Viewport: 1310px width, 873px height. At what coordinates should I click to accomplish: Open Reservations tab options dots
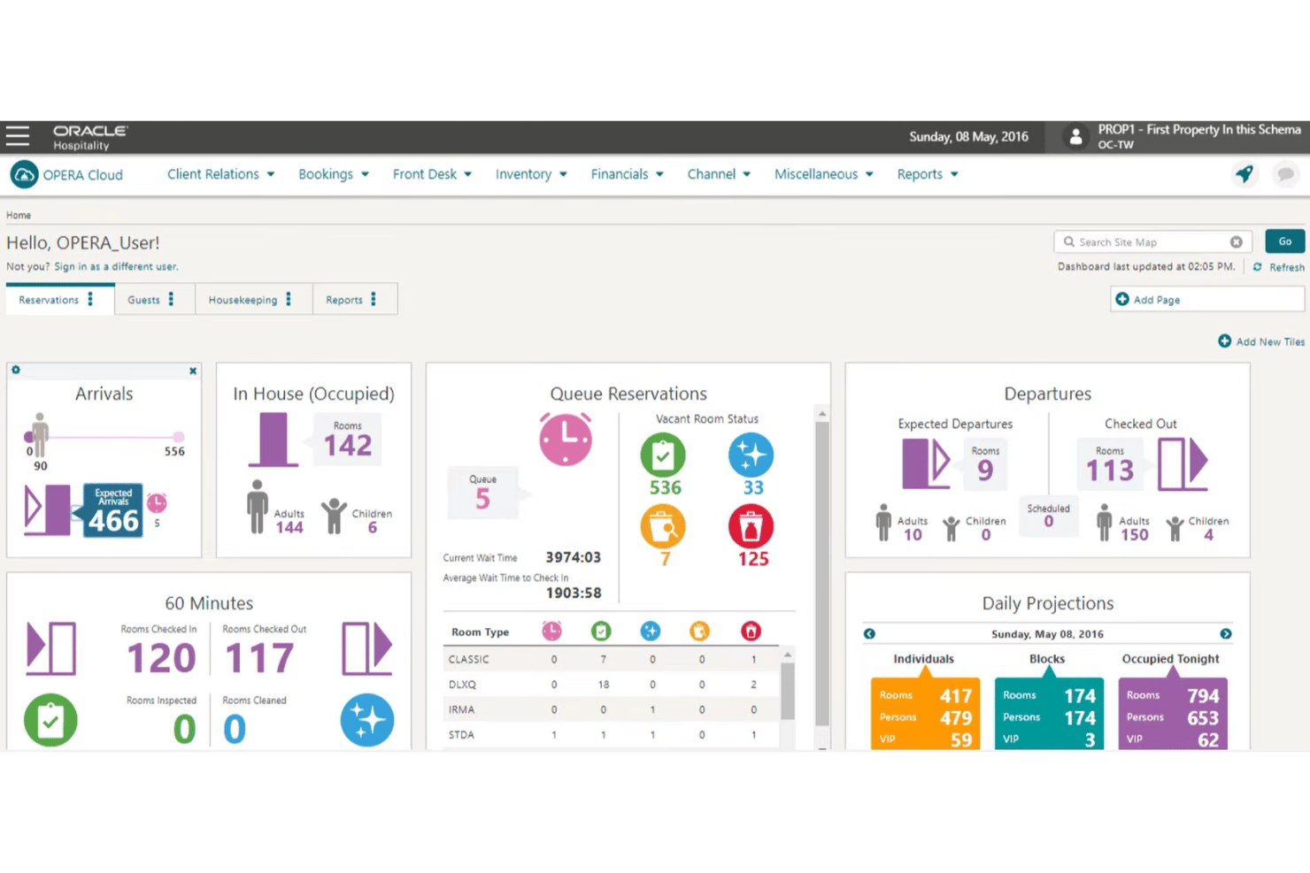click(x=90, y=300)
